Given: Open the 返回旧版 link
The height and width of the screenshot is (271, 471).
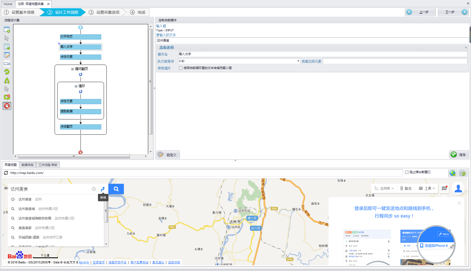Looking at the screenshot, I should coord(174,263).
